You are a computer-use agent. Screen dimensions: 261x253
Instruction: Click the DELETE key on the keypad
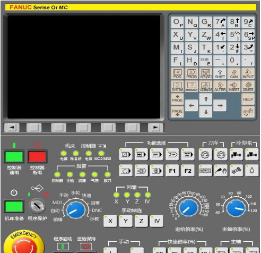[248, 86]
